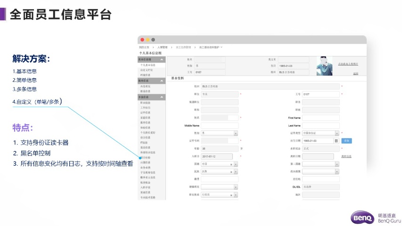402x226 pixels.
Task: Open the 职位性质 dropdown arrow
Action: 236,195
